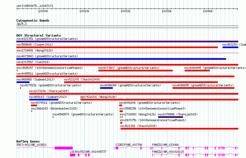246x158 pixels.
Task: Select esv3664243 (Besenbacher2015) label
Action: 54,108
